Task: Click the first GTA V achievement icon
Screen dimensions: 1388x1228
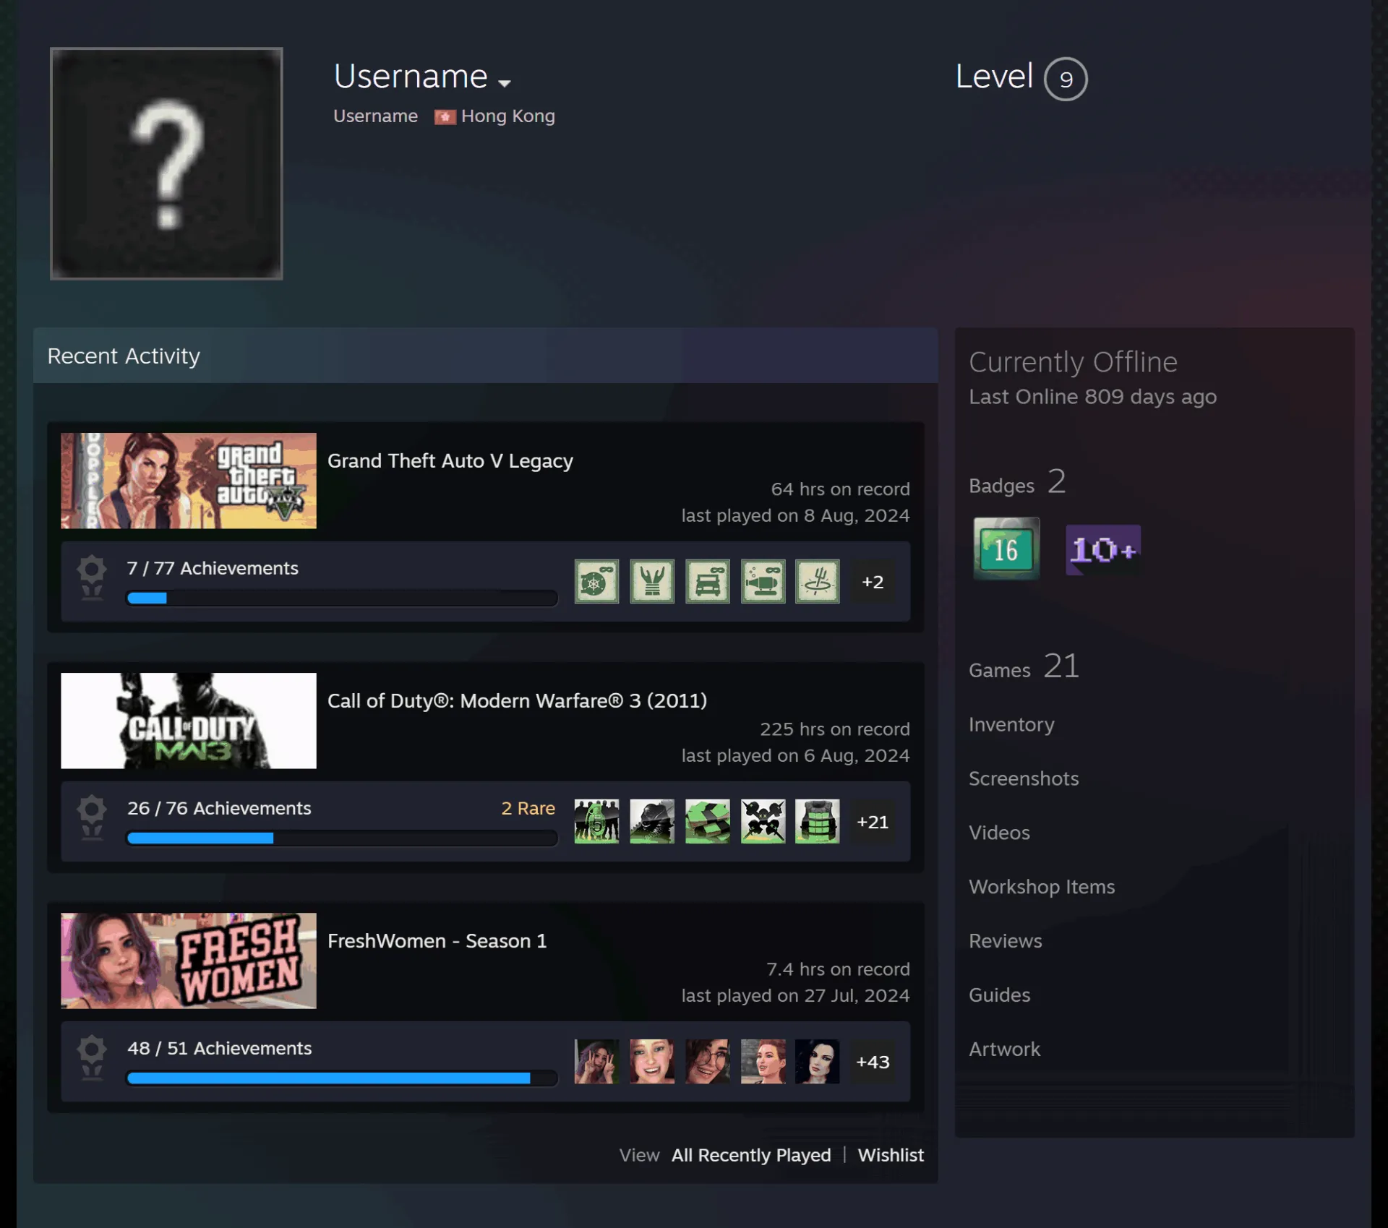Action: coord(596,581)
